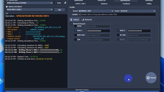Click the 'MOCORTM_20A_W21.15.3_P18_Debug' platform value
Image resolution: width=164 pixels, height=92 pixels.
point(49,36)
